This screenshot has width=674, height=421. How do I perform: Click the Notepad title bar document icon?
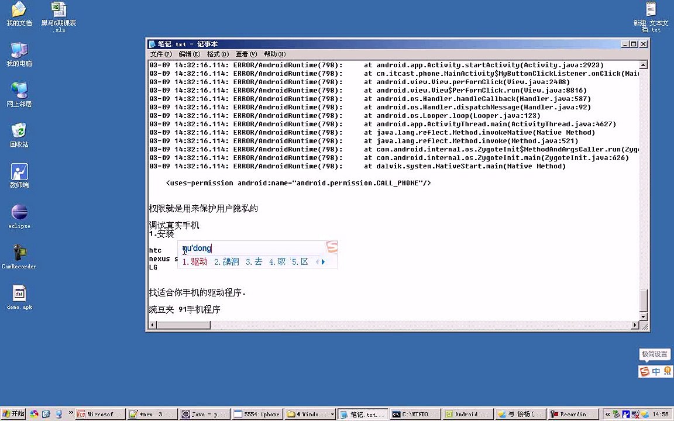[152, 44]
